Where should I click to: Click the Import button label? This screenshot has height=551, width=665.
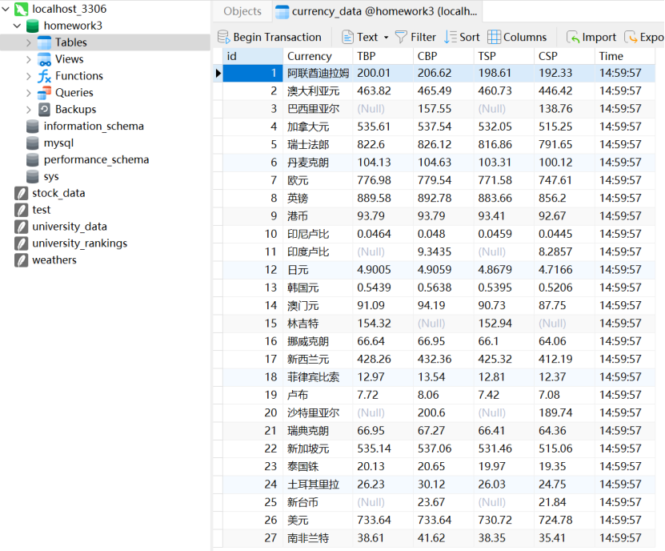coord(599,38)
